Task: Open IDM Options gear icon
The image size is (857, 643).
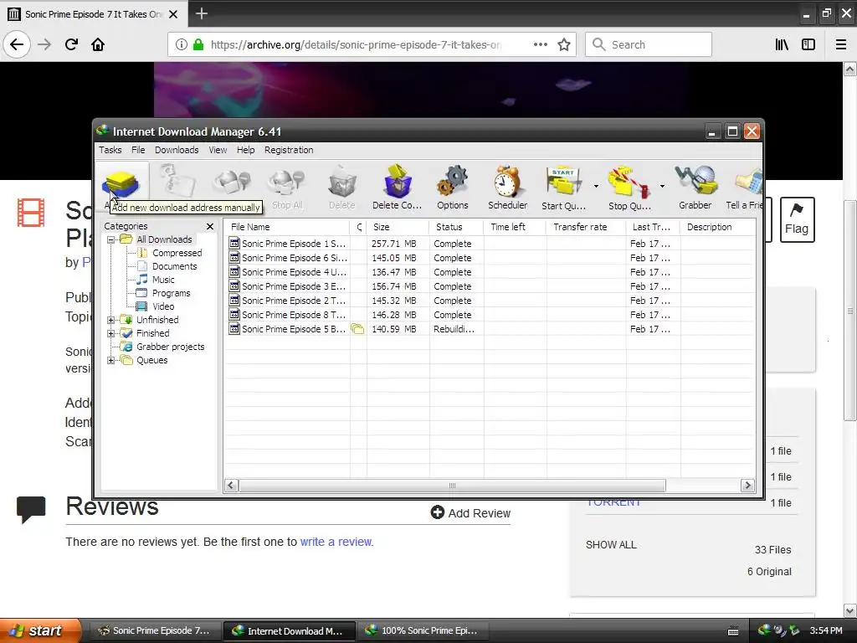Action: (453, 188)
